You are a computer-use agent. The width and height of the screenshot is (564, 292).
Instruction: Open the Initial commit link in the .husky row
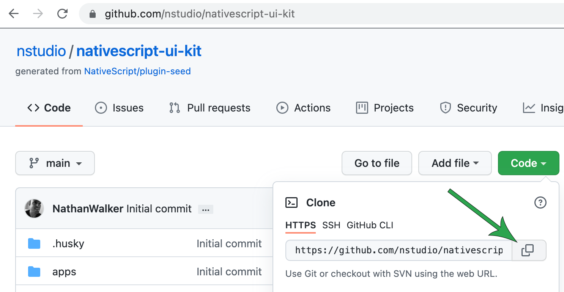229,243
